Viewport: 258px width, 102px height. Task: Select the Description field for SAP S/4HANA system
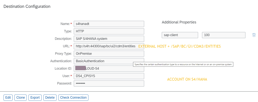(109, 39)
